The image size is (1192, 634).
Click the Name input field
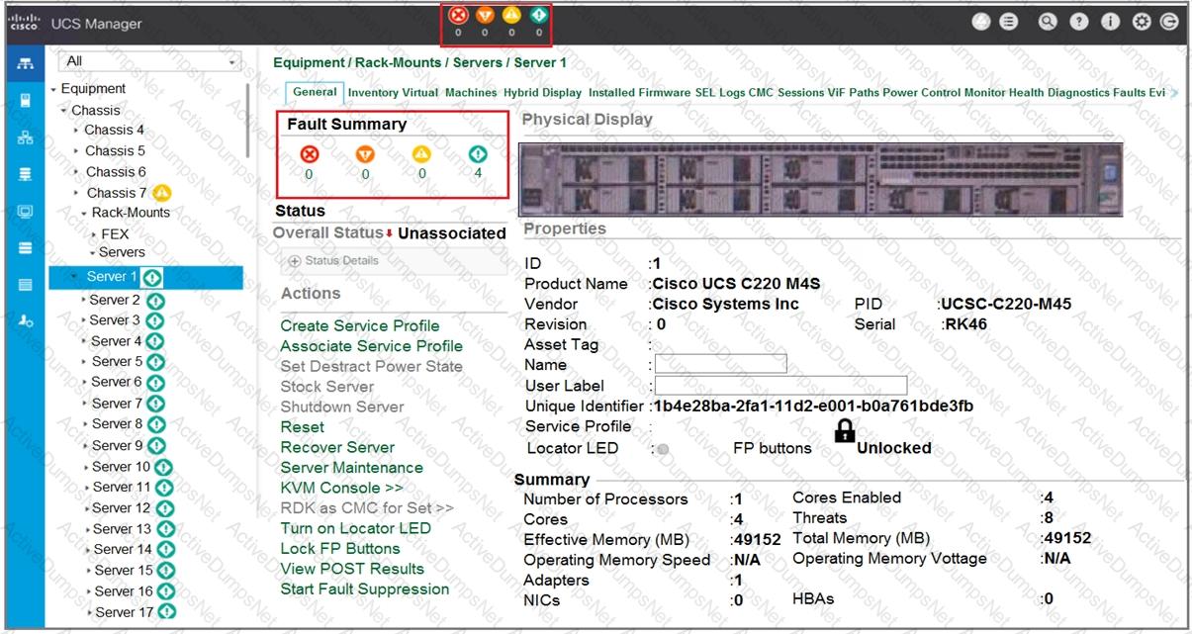pos(721,364)
